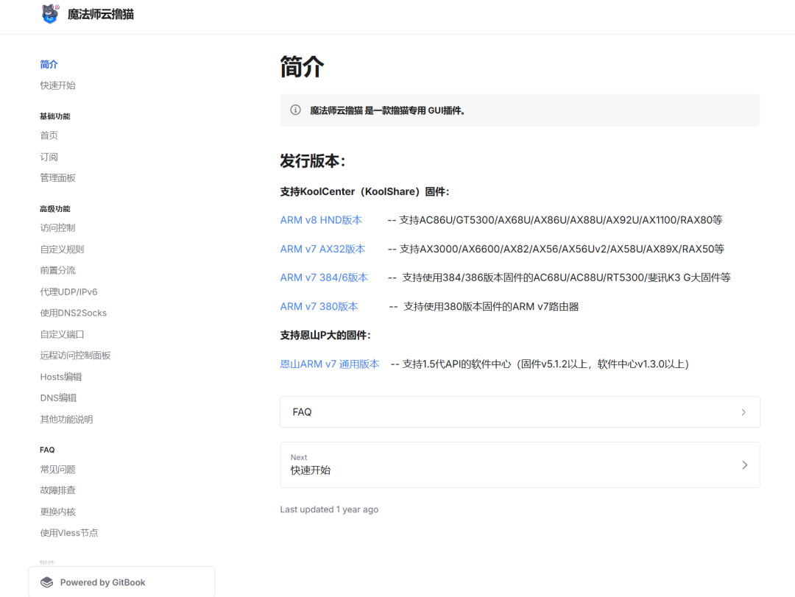
Task: Click the Powered by GitBook button
Action: (x=121, y=582)
